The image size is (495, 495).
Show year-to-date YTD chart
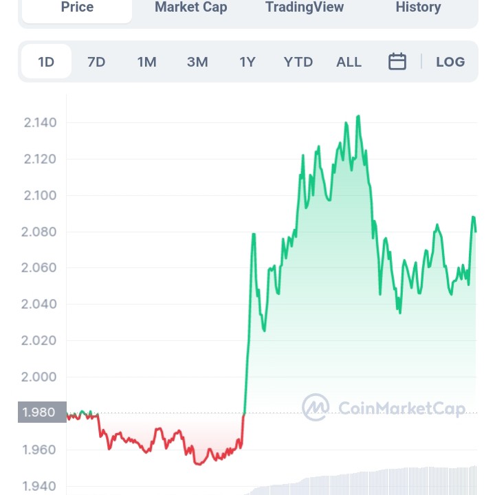click(298, 62)
